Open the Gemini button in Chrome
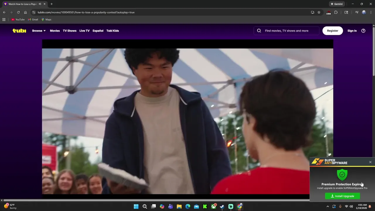375x211 pixels. (337, 4)
